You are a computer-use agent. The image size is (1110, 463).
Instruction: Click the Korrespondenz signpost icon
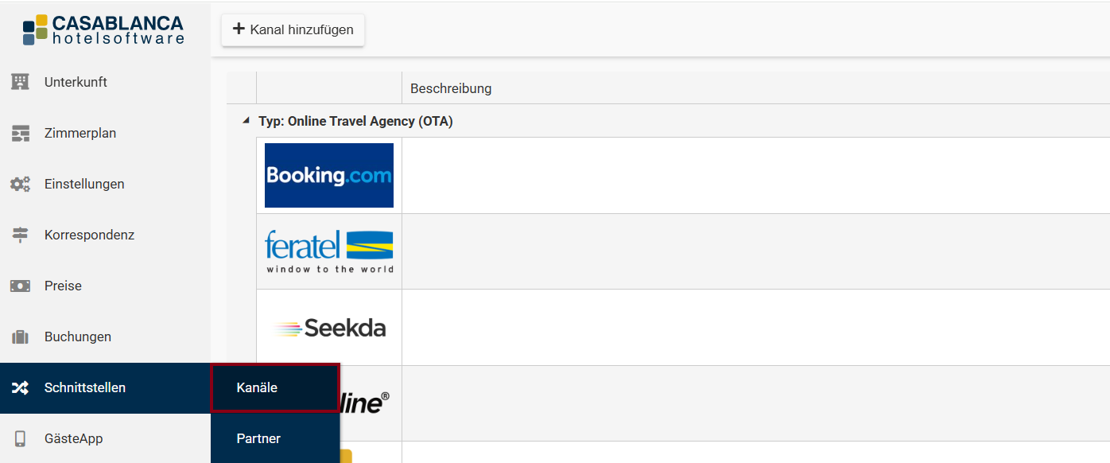[x=20, y=235]
